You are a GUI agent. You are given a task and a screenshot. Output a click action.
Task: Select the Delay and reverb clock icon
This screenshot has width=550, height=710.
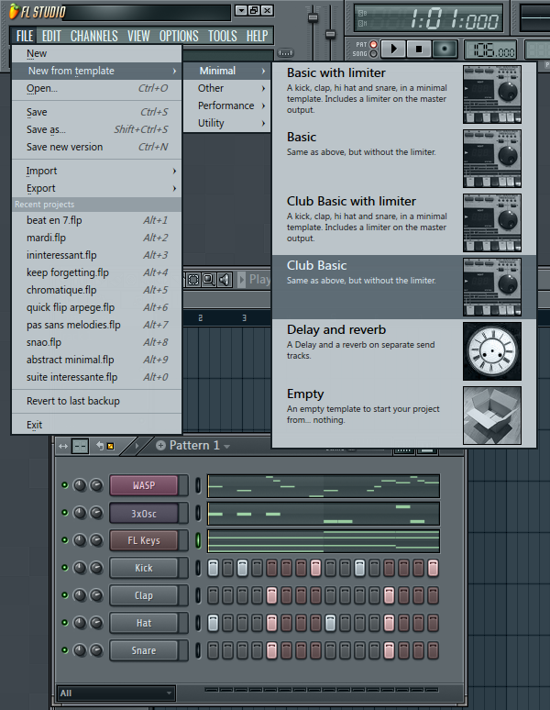[492, 349]
